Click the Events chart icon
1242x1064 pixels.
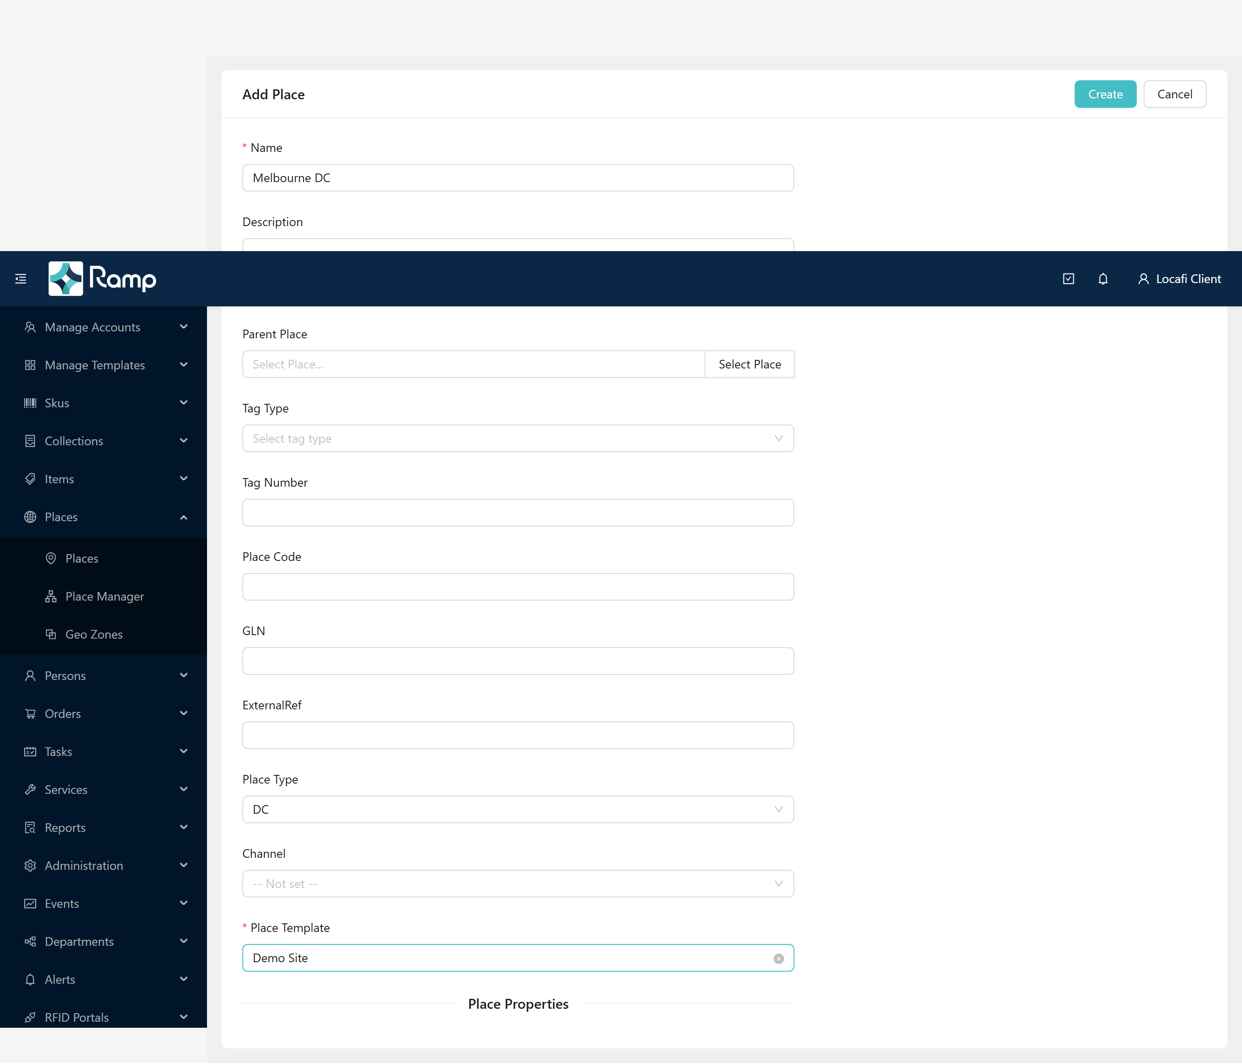pyautogui.click(x=30, y=904)
